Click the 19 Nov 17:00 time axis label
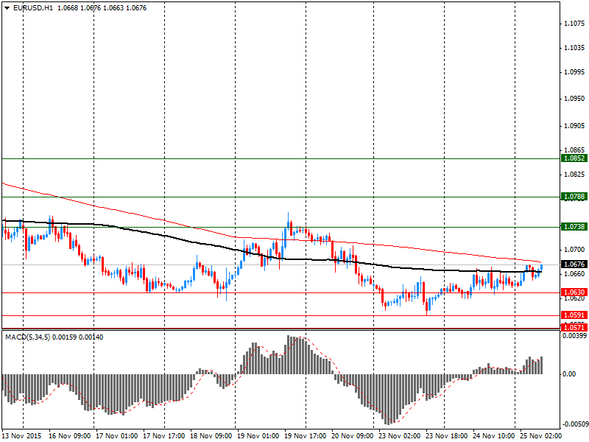Viewport: 589px width, 442px height. [x=306, y=436]
